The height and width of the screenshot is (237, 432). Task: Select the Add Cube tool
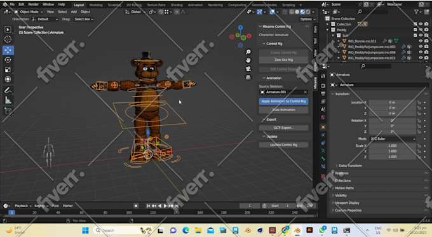8,111
